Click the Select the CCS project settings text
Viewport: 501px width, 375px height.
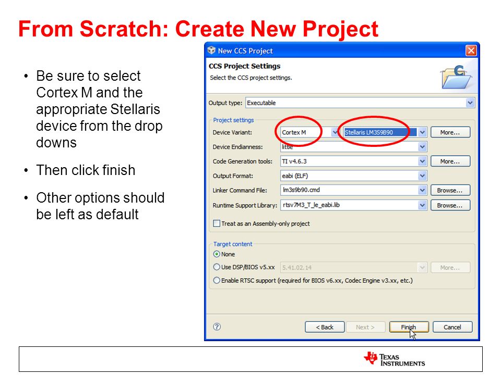coord(251,78)
